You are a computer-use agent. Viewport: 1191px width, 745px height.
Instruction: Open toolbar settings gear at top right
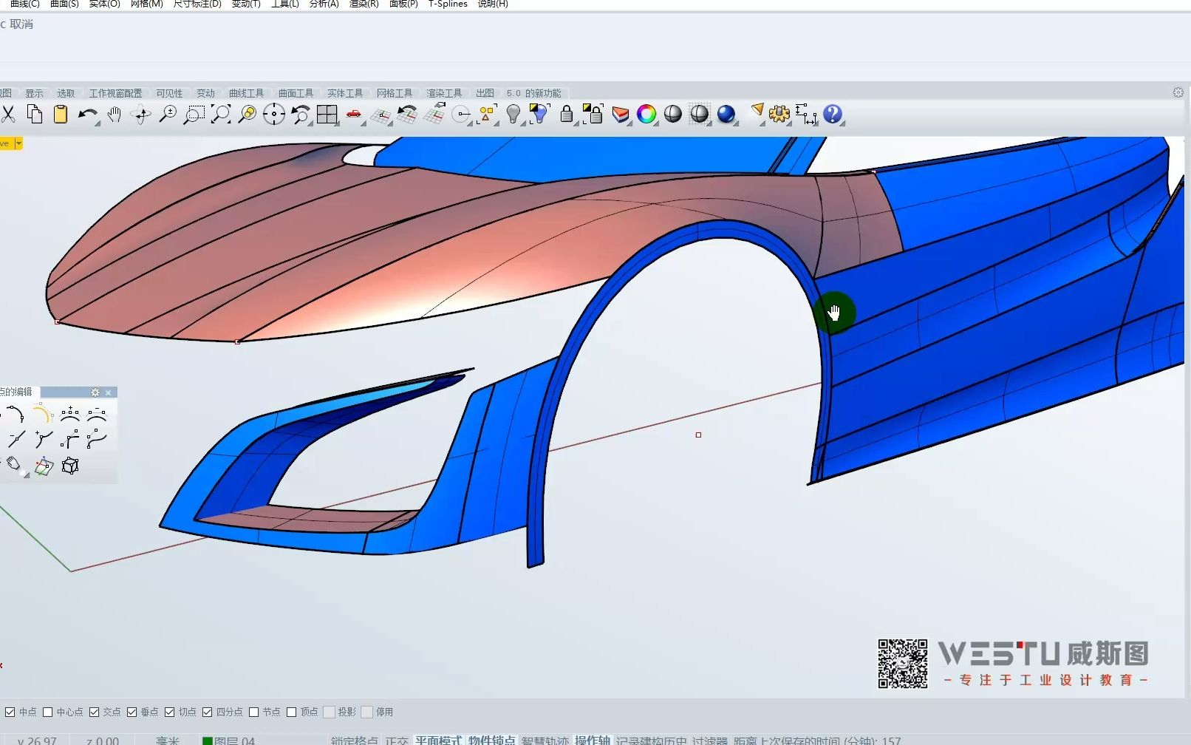(x=1178, y=92)
